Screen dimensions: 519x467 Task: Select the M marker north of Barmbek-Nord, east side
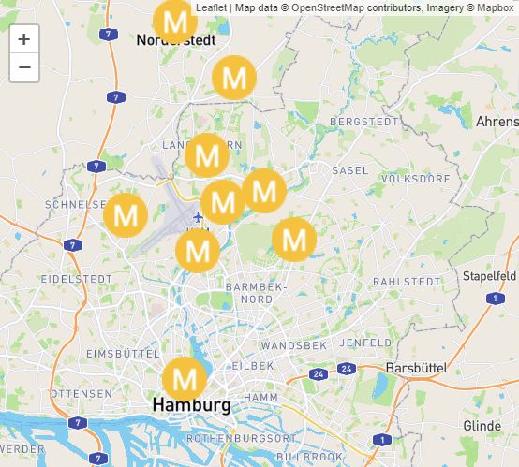click(x=294, y=240)
